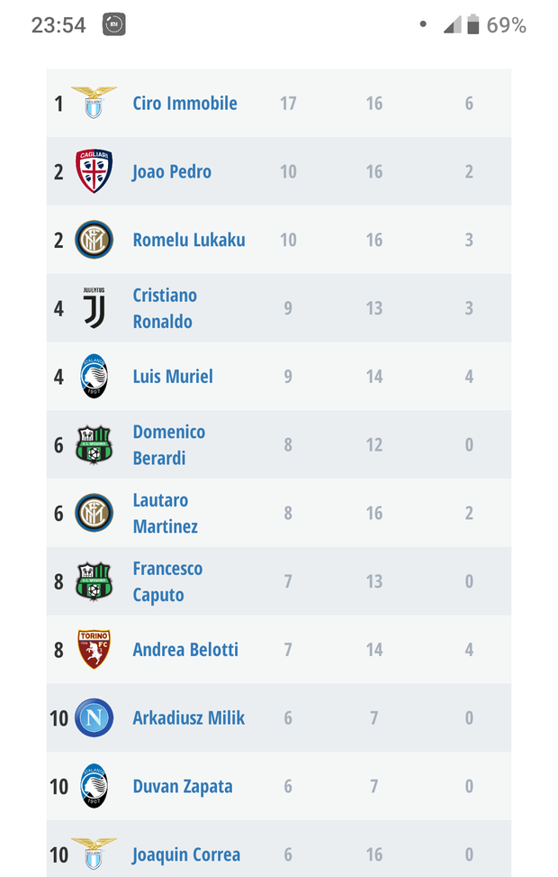This screenshot has width=558, height=877.
Task: Tap Atalanta crest beside Duvan Zapata
Action: click(94, 787)
